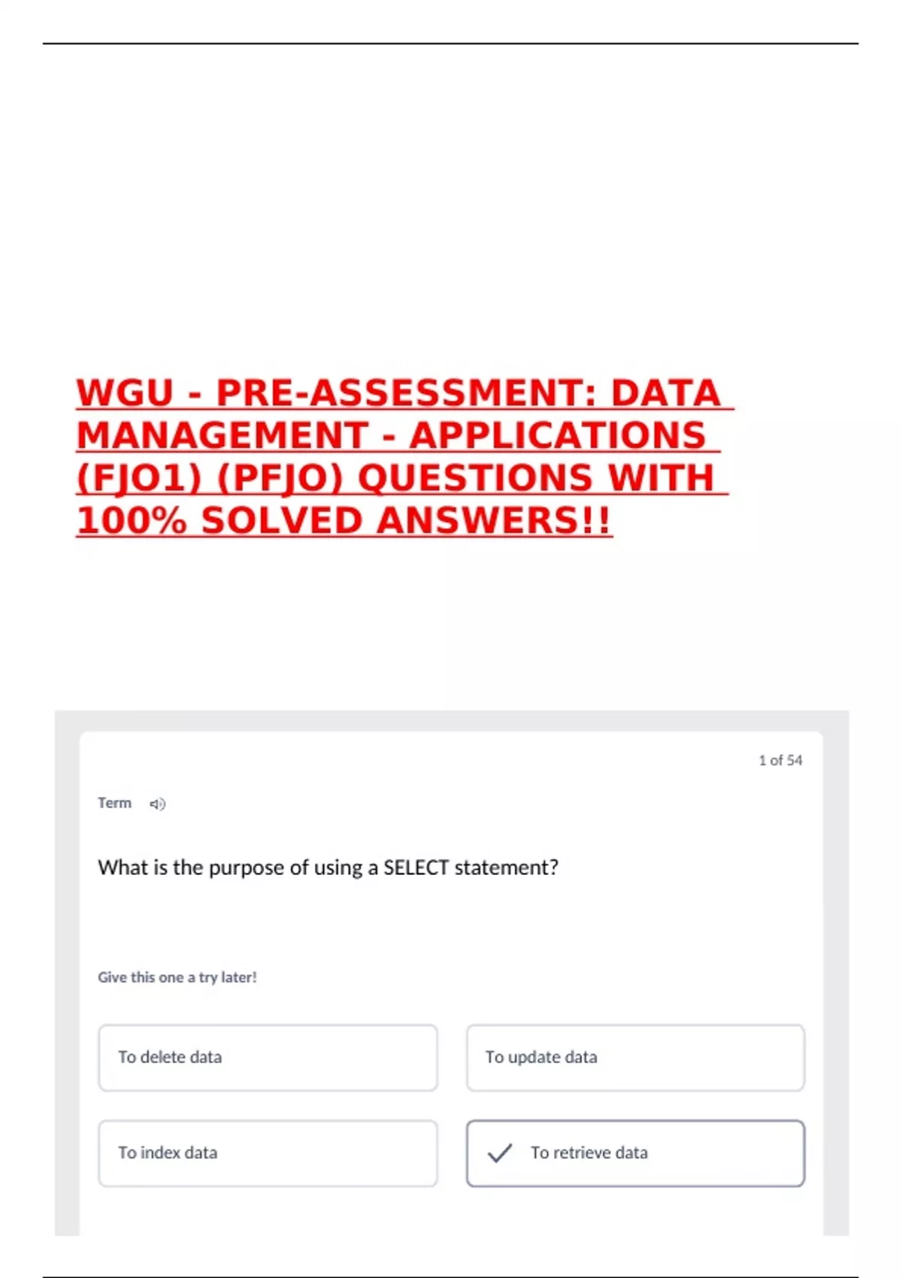Choose the "To update data" answer option
902x1278 pixels.
pyautogui.click(x=635, y=1057)
